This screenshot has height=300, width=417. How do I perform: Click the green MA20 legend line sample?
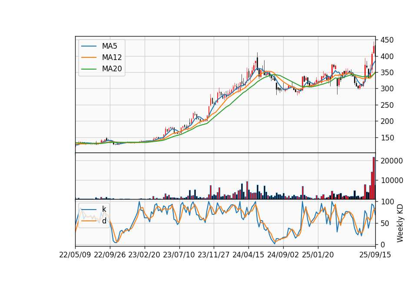click(89, 69)
